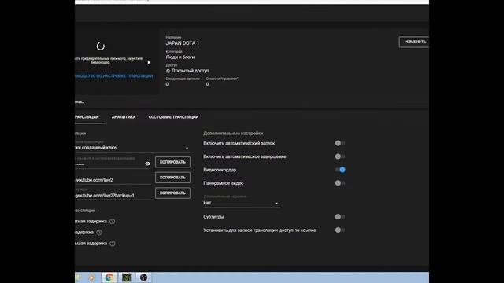Open help icon beside 'тная задержка'
The width and height of the screenshot is (504, 283).
point(112,222)
